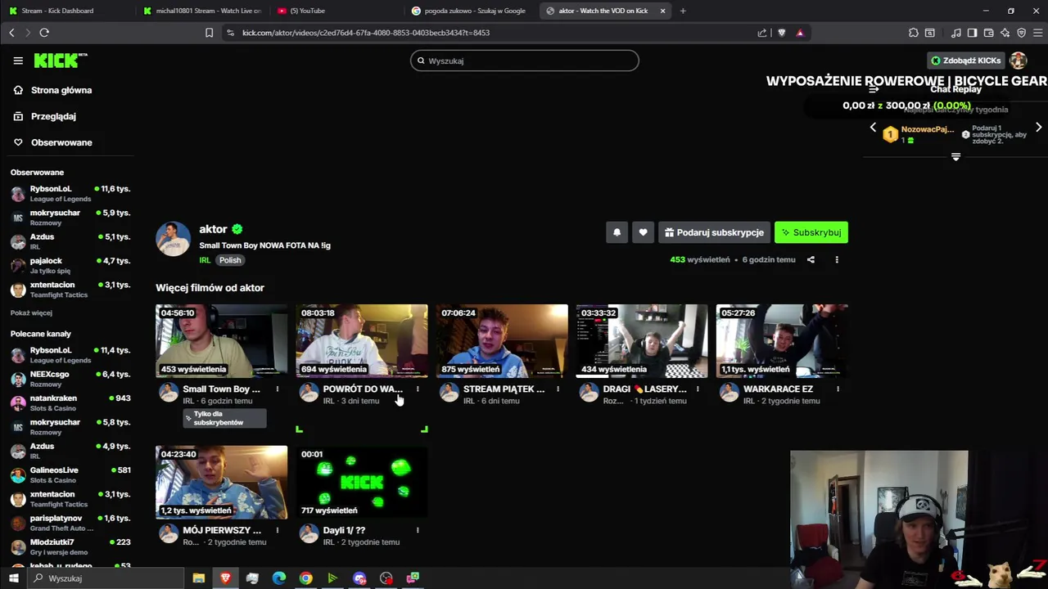Show previous top gifter with left arrow
The image size is (1048, 589).
click(873, 128)
